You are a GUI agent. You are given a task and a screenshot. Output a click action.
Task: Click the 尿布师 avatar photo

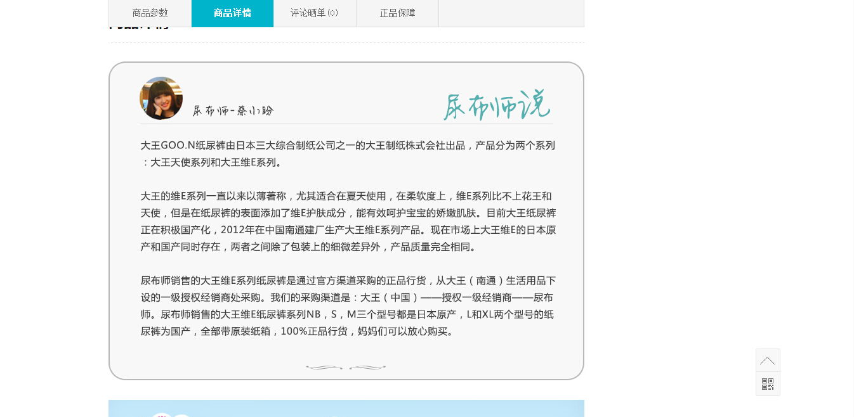[161, 98]
